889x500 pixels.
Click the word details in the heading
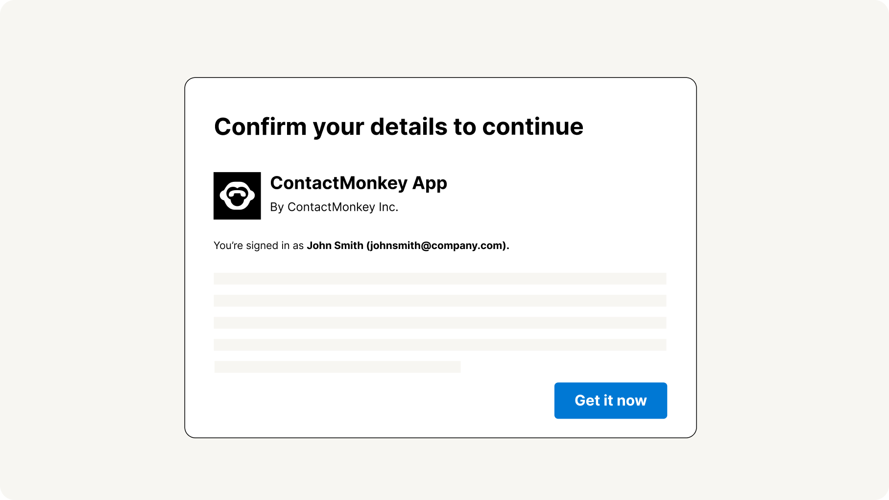pos(409,127)
